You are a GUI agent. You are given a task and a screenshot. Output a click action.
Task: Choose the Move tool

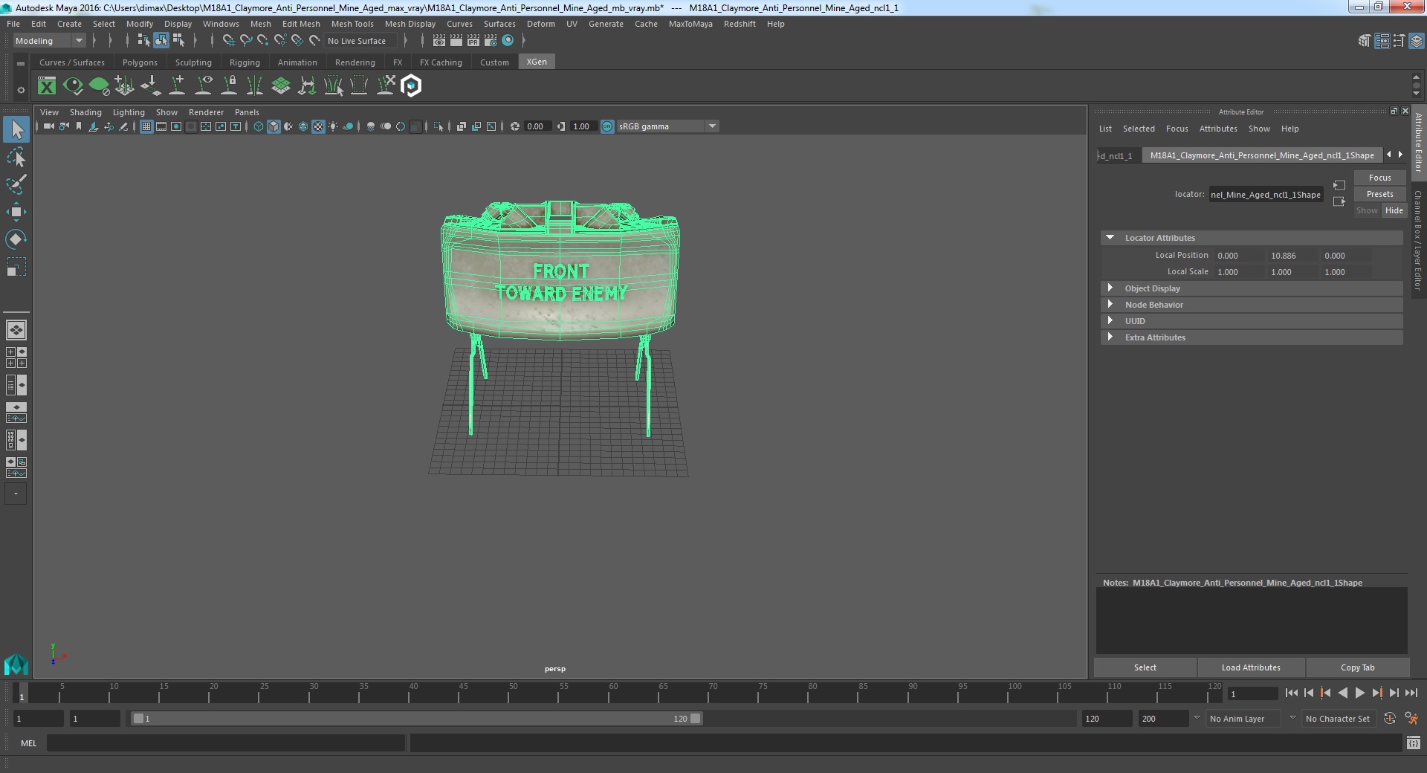tap(16, 212)
